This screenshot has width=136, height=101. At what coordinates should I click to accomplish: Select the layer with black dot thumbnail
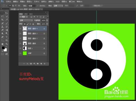click(x=33, y=43)
